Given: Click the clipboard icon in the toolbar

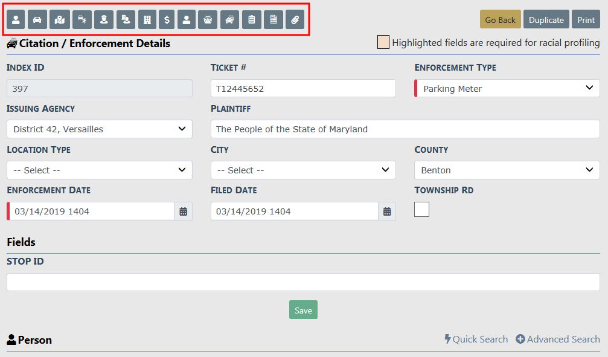Looking at the screenshot, I should coord(252,20).
